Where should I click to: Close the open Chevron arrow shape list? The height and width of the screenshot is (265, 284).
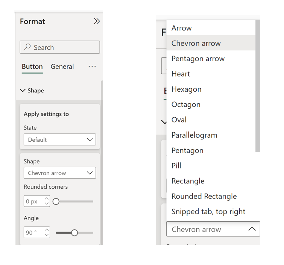point(252,229)
